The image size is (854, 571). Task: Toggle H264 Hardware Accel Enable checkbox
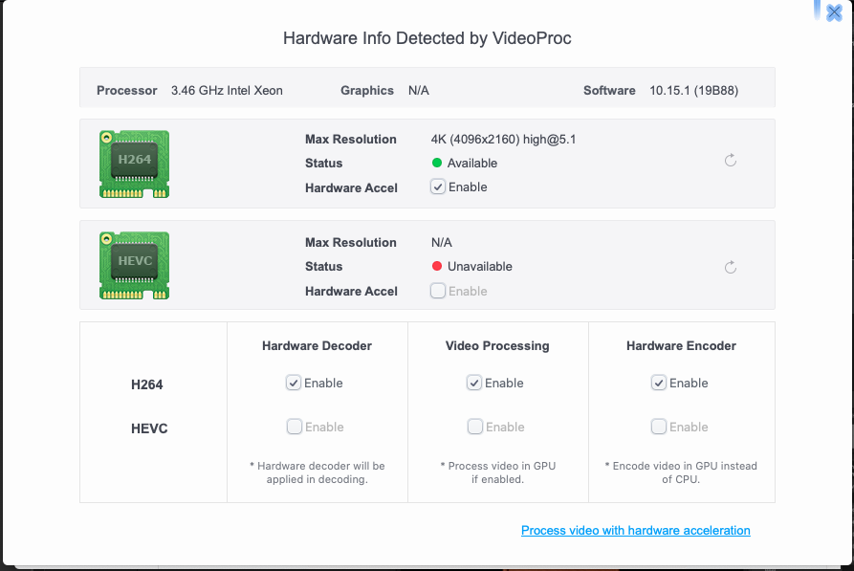click(x=438, y=187)
